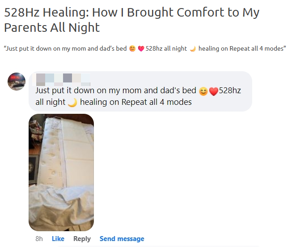Reply to the mom and dad's bed comment
Image resolution: width=300 pixels, height=250 pixels.
[82, 239]
